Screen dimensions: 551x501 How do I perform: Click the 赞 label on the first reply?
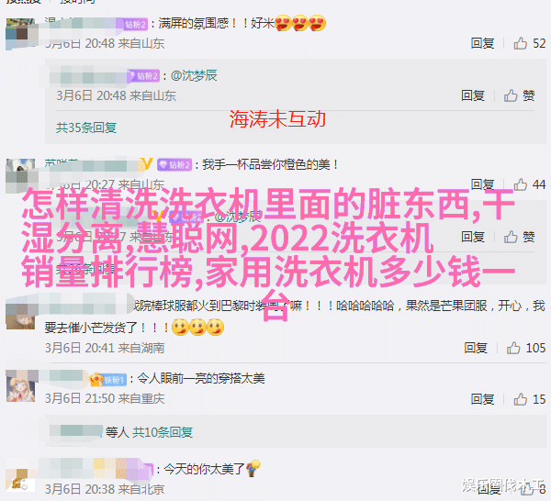click(528, 95)
